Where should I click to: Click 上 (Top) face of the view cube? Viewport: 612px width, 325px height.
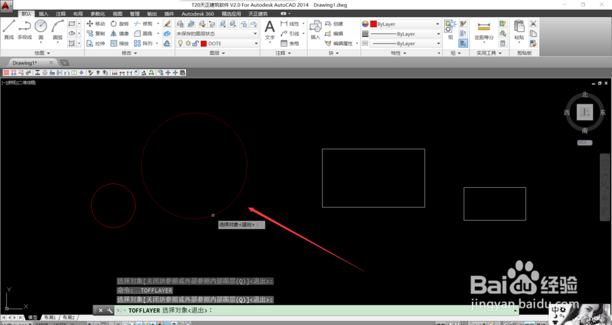(584, 113)
